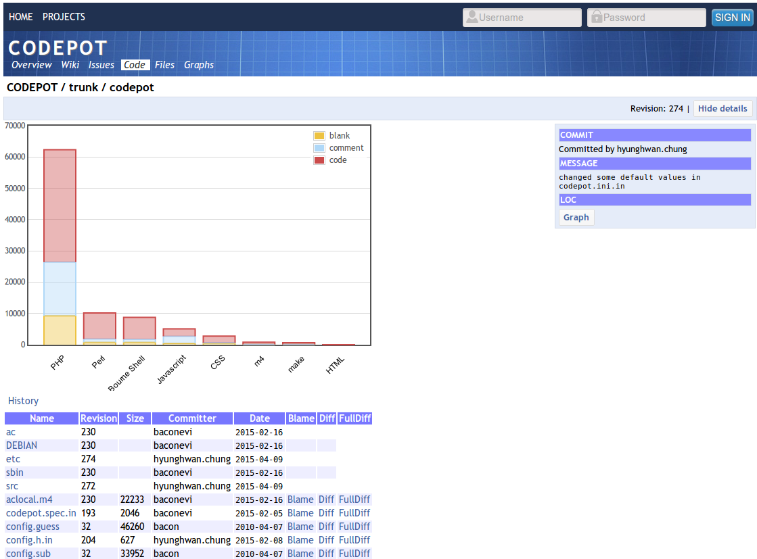This screenshot has width=757, height=559.
Task: Open FullDiff for config.sub
Action: (354, 553)
